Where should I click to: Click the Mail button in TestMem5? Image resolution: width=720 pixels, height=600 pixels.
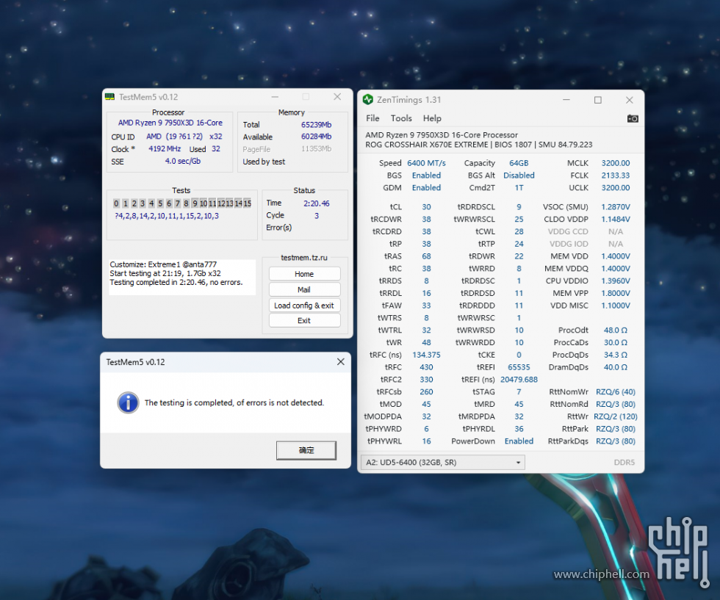click(x=304, y=289)
